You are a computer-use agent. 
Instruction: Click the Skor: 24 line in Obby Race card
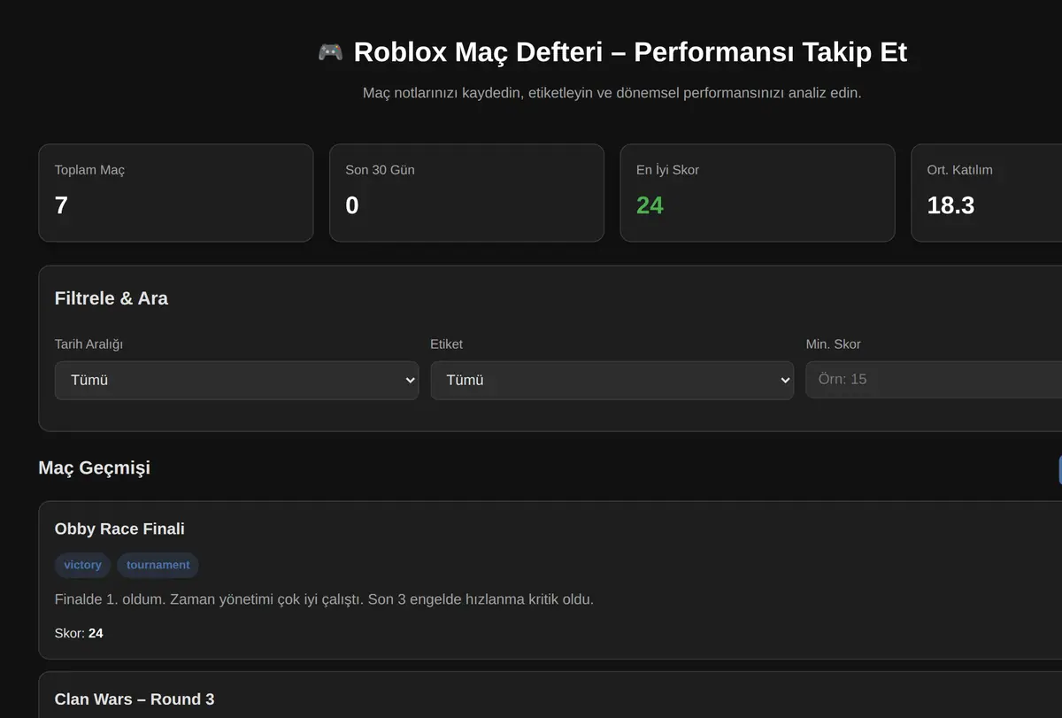79,633
